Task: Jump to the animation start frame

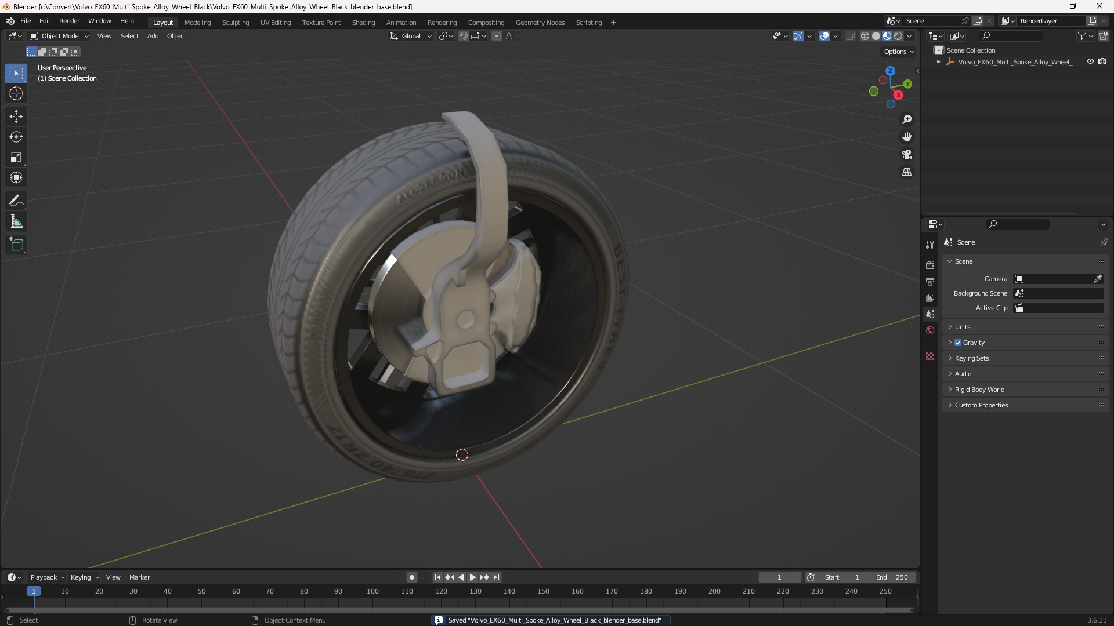Action: coord(437,577)
